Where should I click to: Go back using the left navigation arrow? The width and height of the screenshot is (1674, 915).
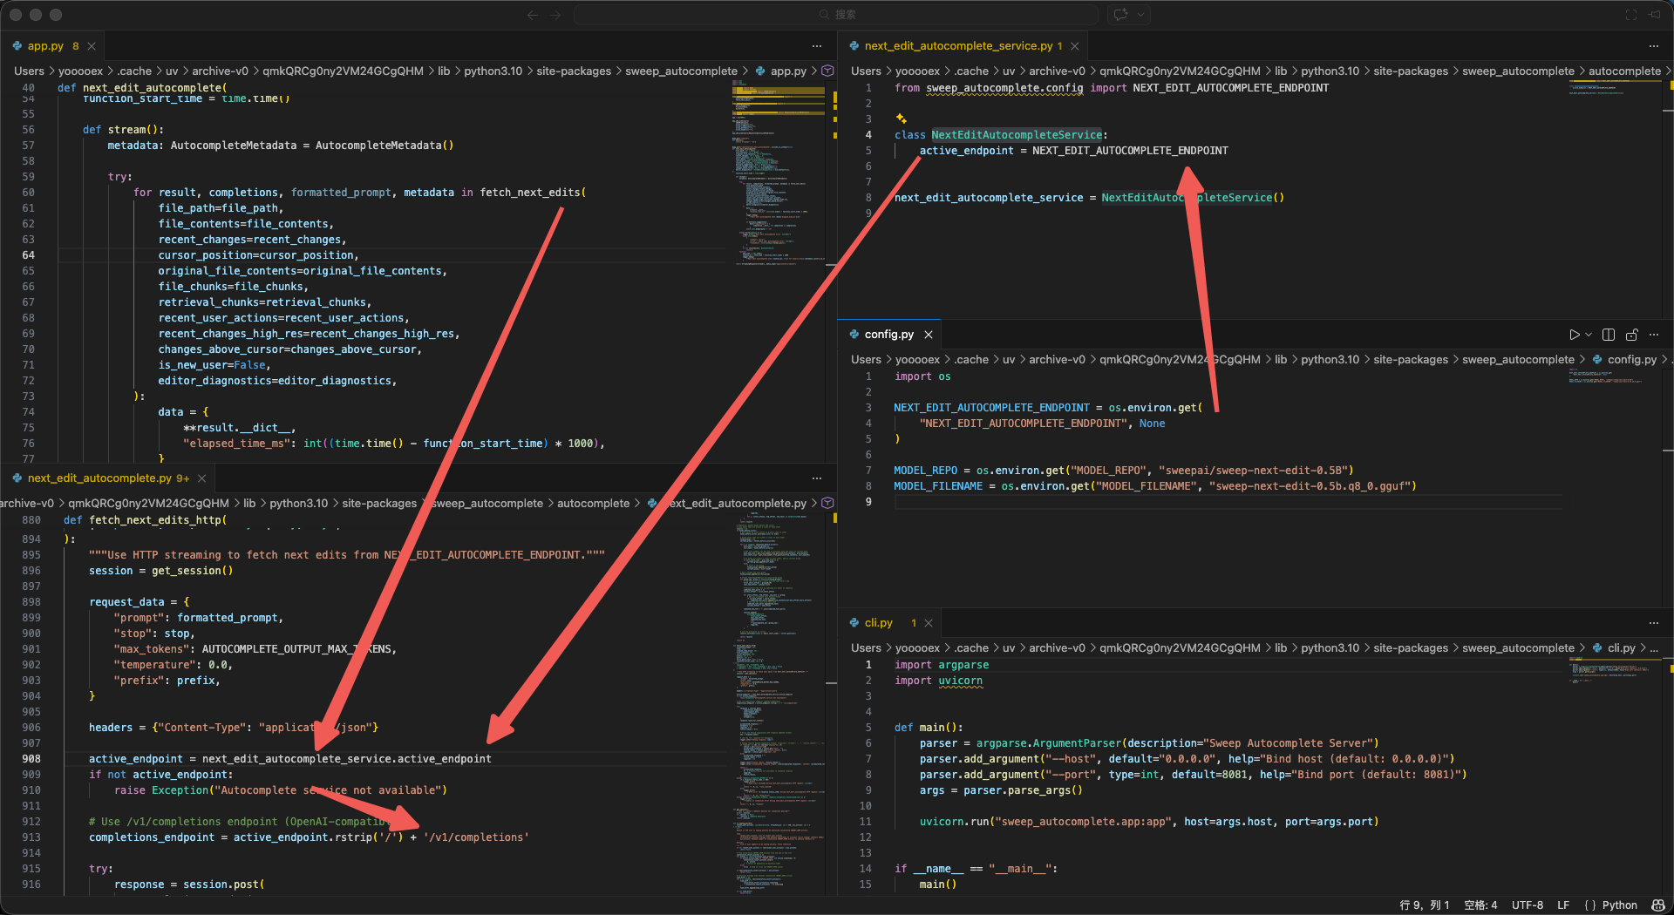click(533, 14)
